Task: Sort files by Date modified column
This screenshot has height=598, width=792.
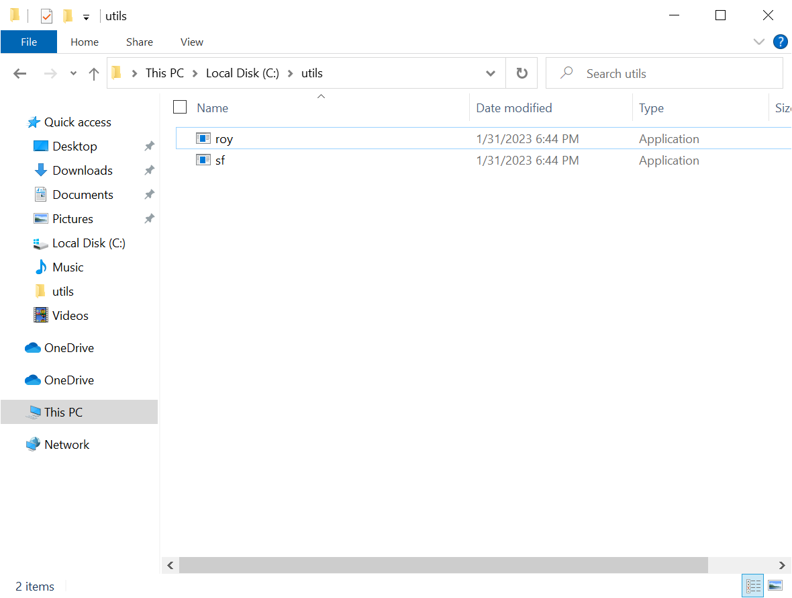Action: [x=514, y=108]
